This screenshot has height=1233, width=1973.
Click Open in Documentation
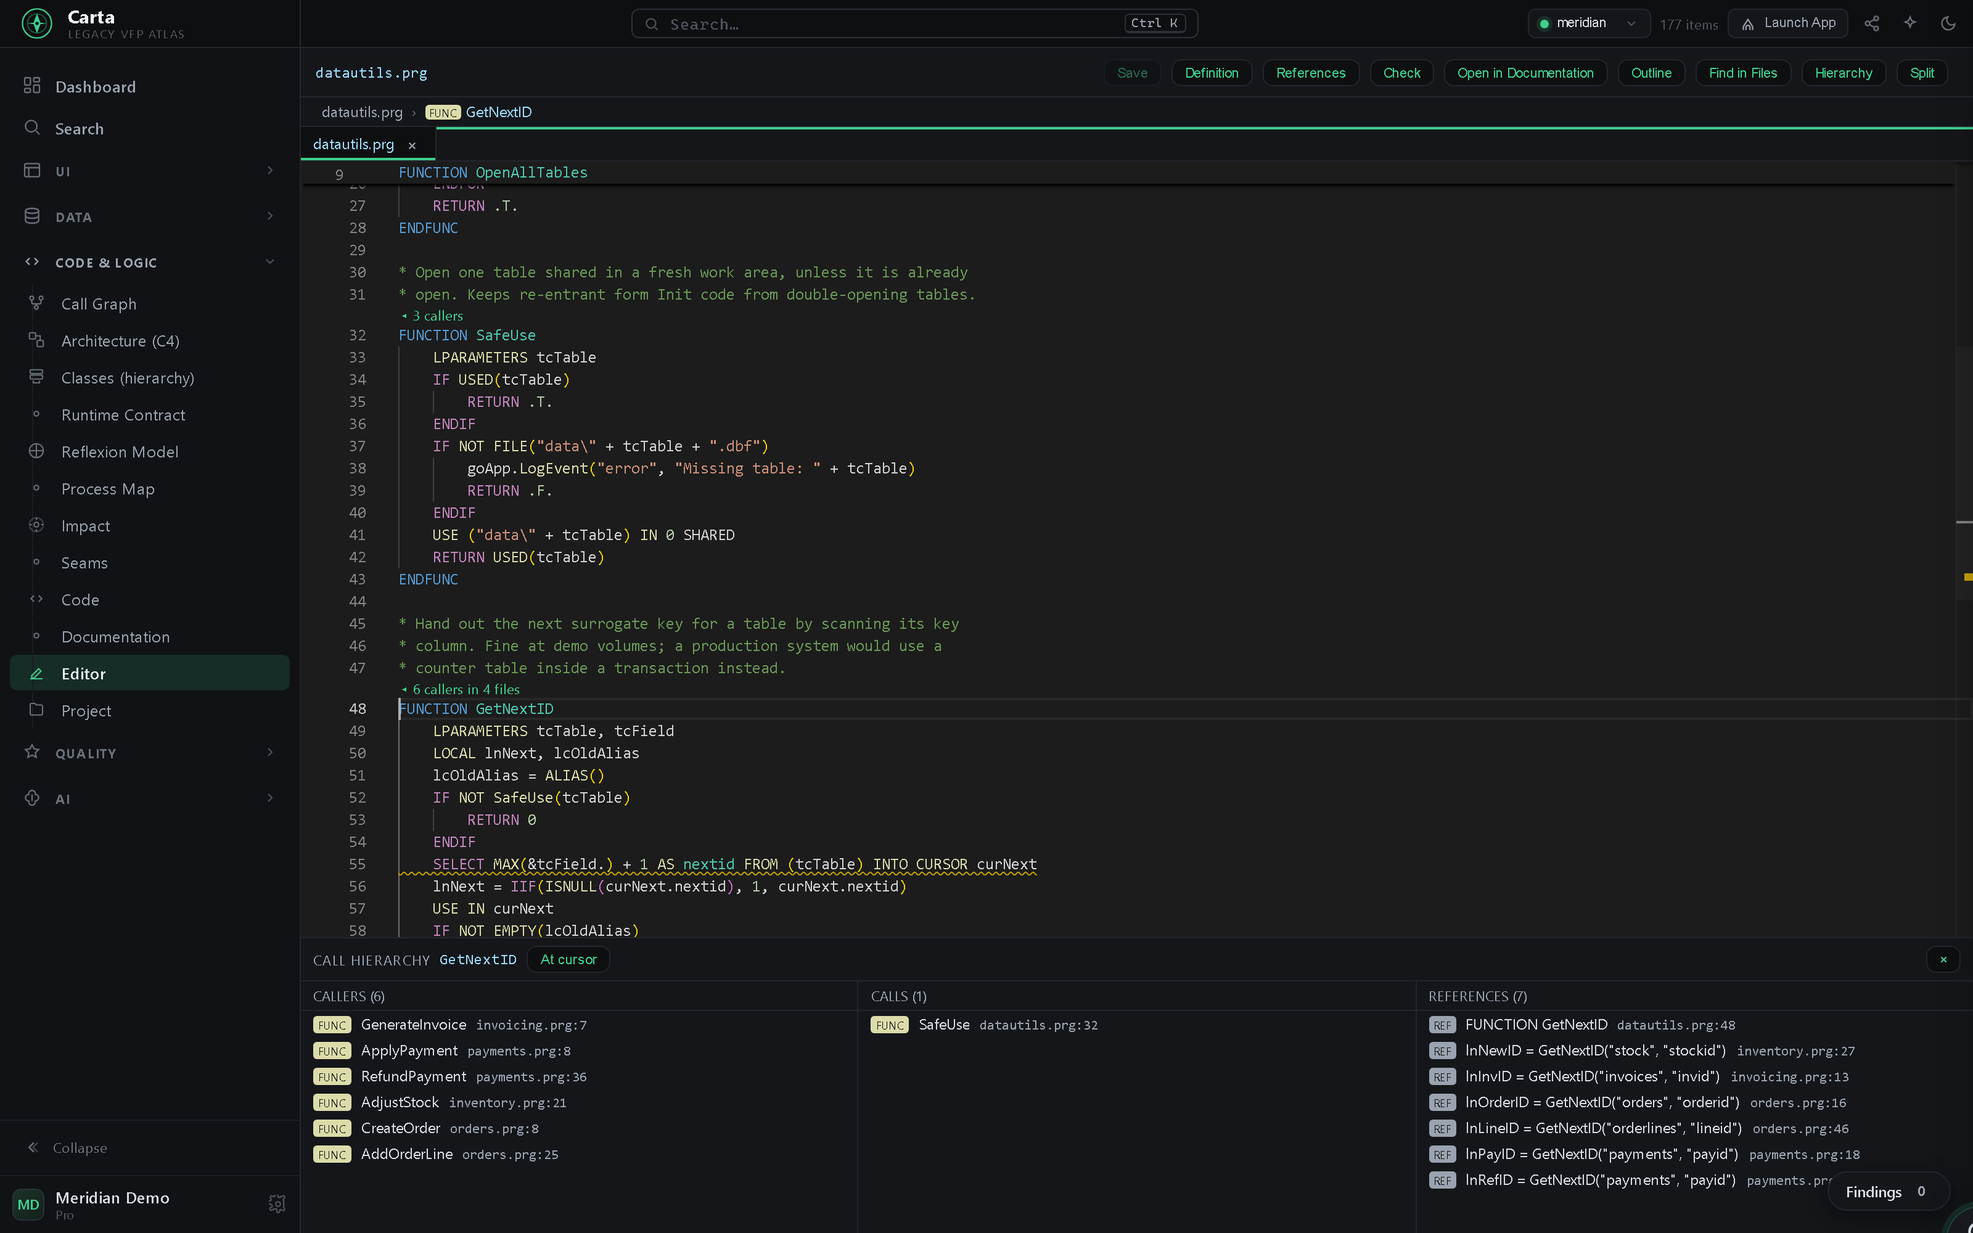pyautogui.click(x=1525, y=73)
